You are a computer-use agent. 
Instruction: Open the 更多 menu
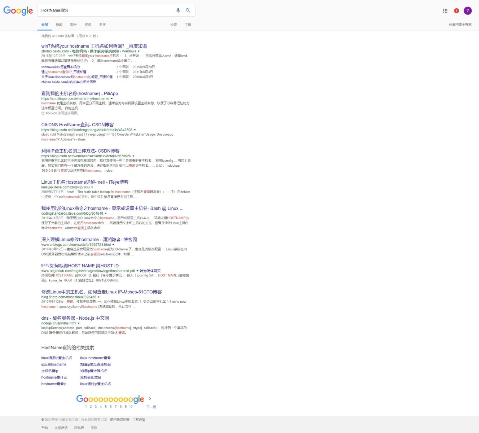(102, 25)
